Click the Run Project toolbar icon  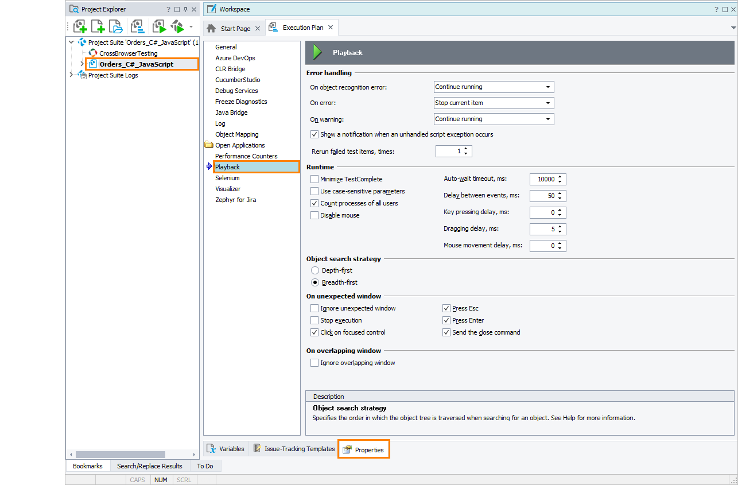pyautogui.click(x=159, y=26)
